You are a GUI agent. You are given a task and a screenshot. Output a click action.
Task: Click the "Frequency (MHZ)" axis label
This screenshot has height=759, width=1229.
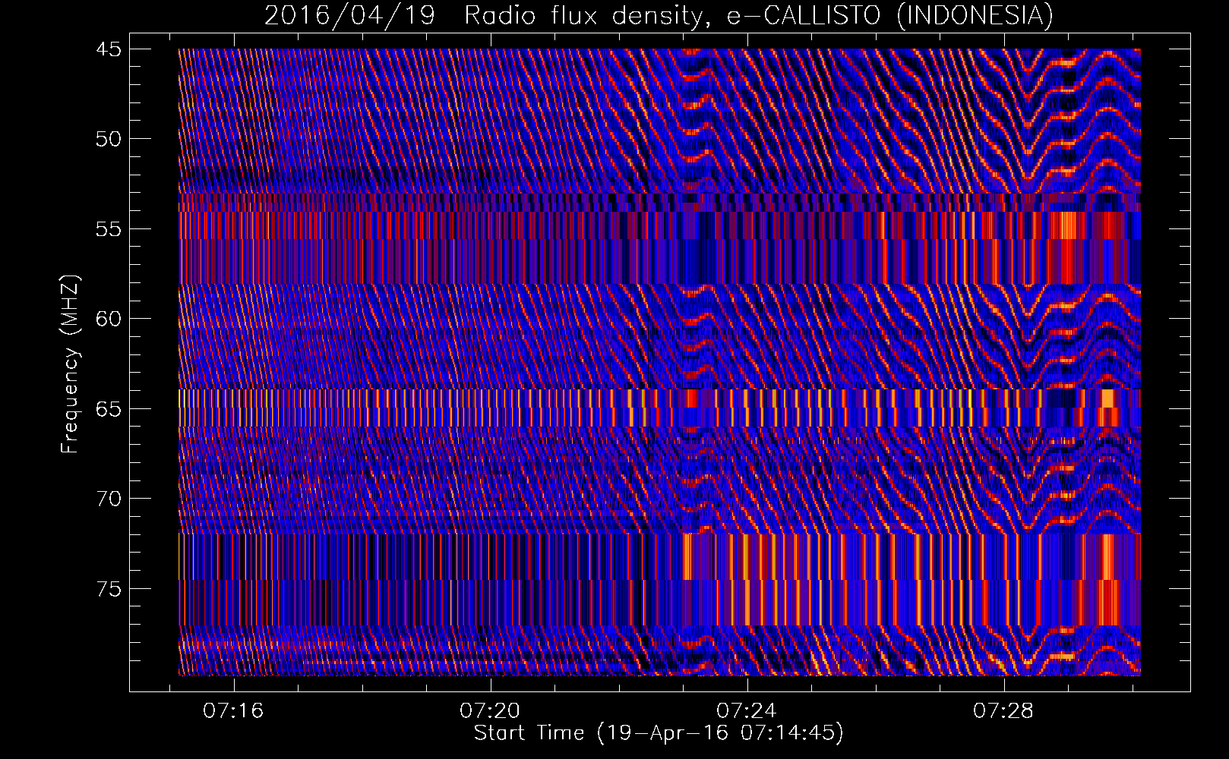[x=69, y=364]
